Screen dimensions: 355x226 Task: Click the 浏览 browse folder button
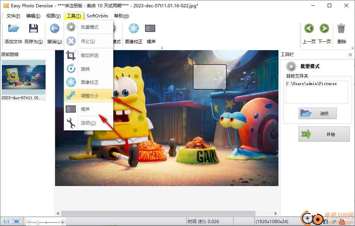click(x=317, y=113)
